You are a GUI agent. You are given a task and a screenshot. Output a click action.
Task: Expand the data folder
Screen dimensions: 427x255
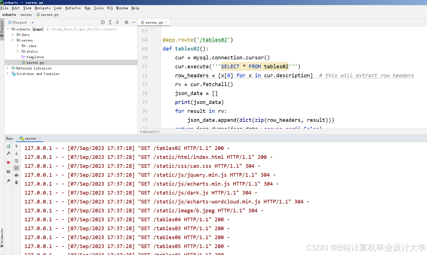point(13,35)
